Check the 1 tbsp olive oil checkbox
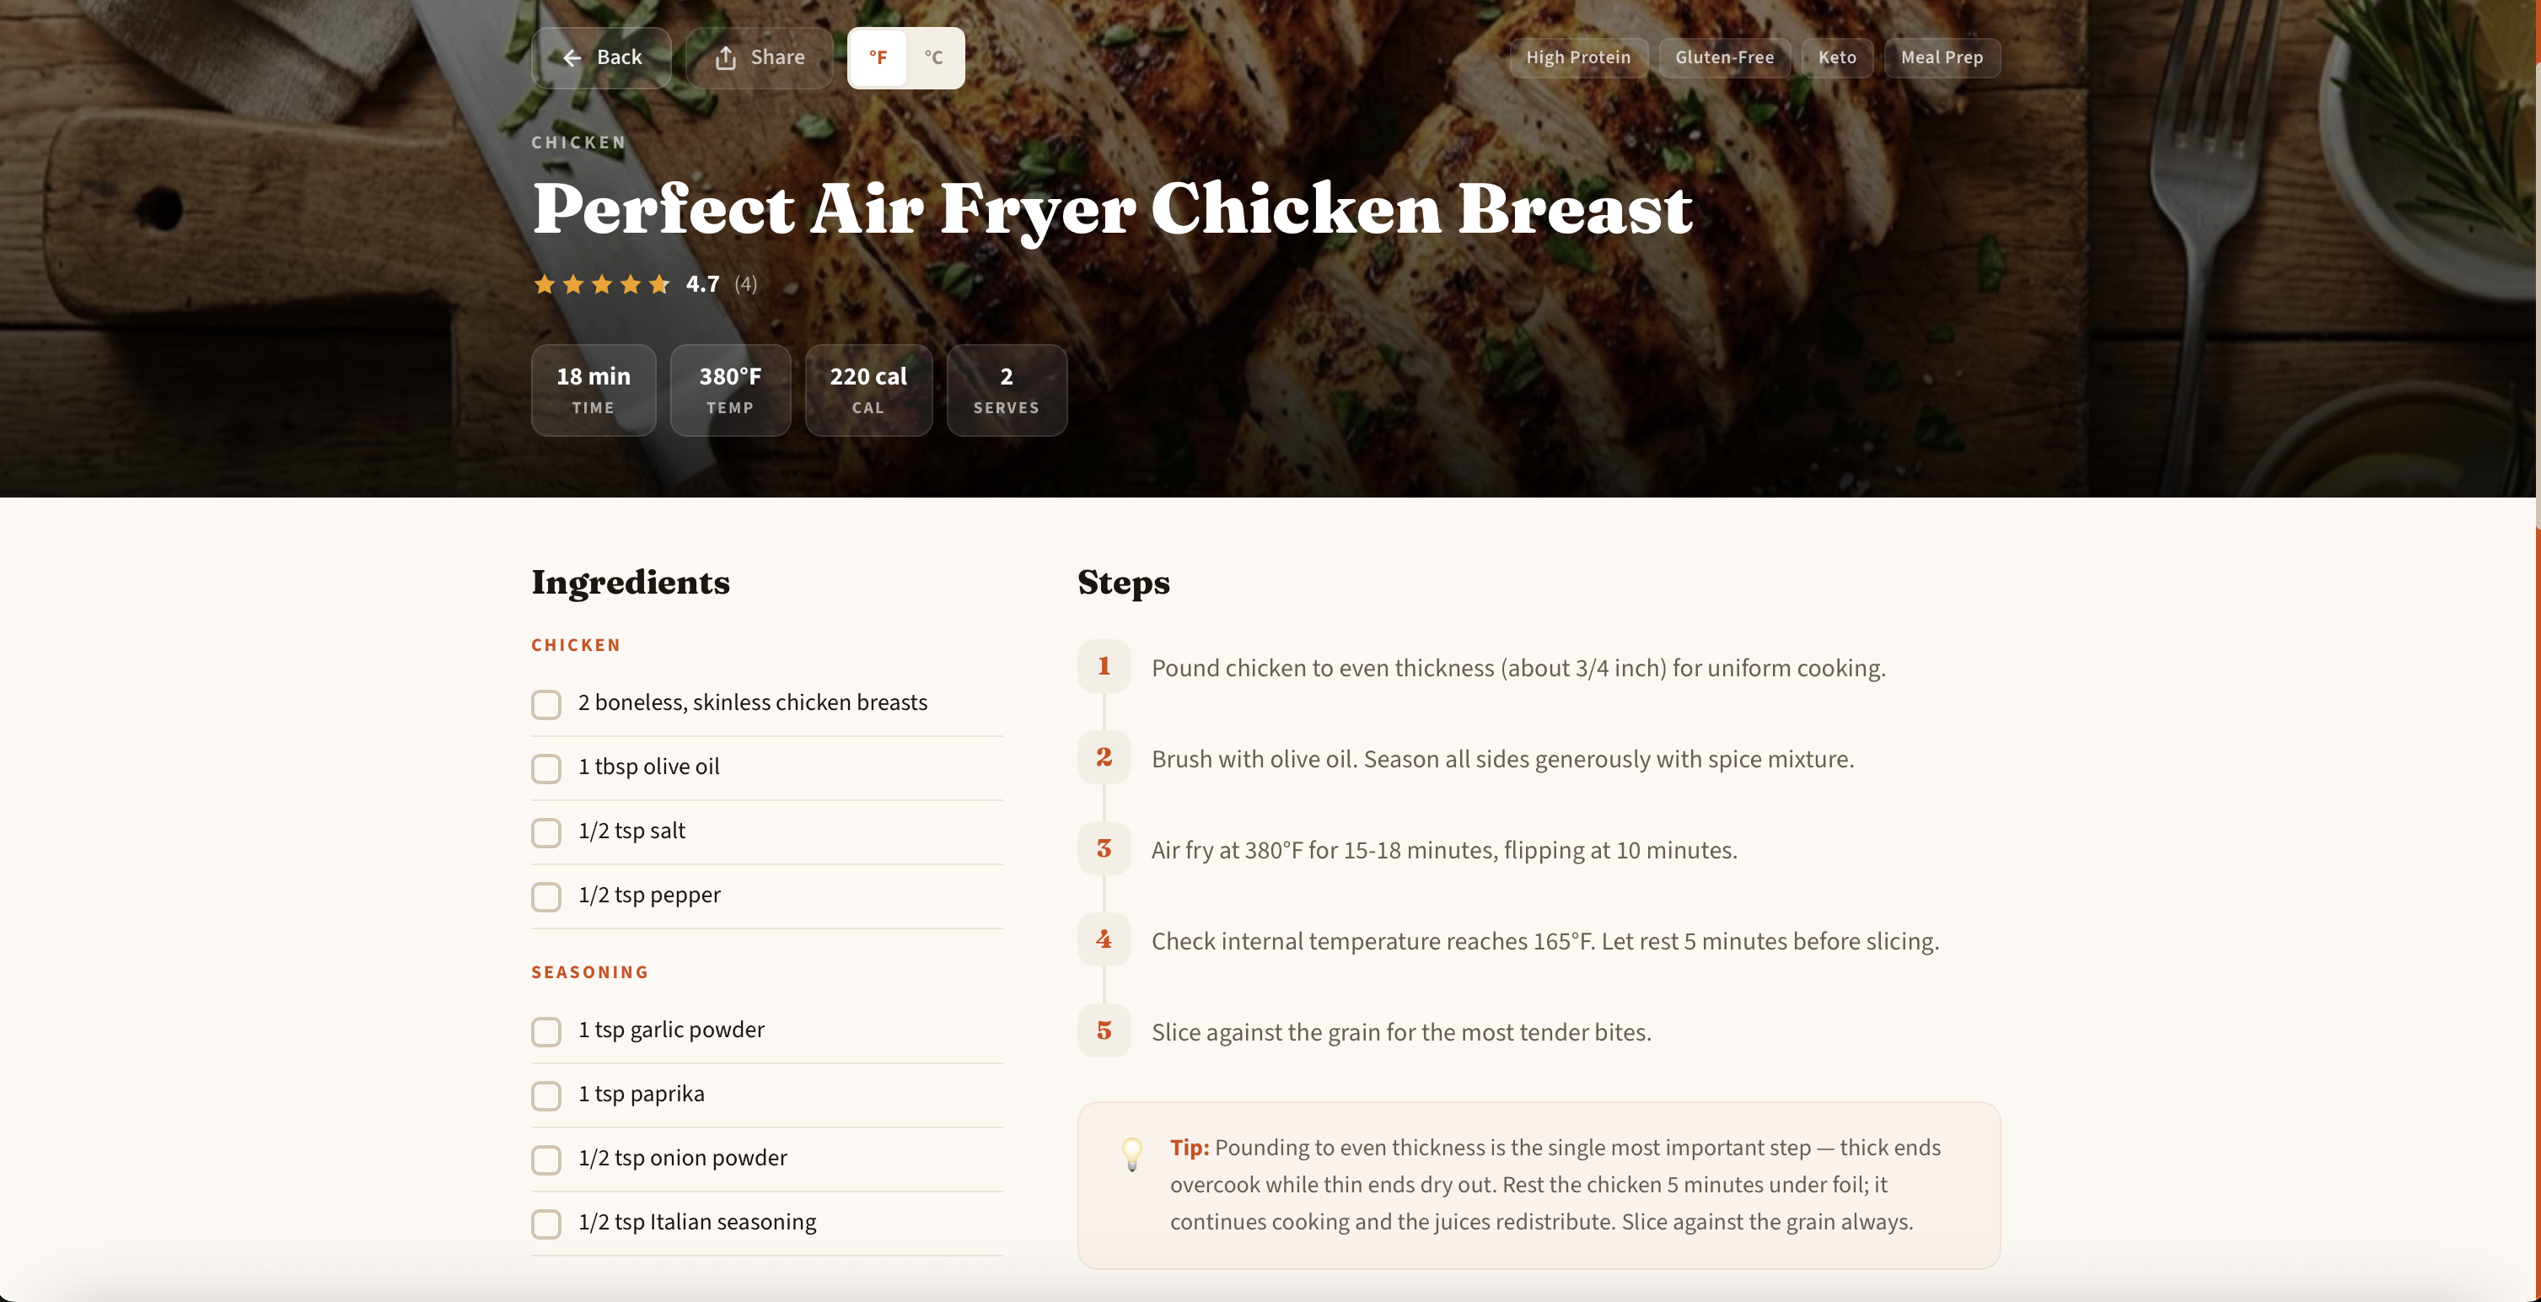 546,769
